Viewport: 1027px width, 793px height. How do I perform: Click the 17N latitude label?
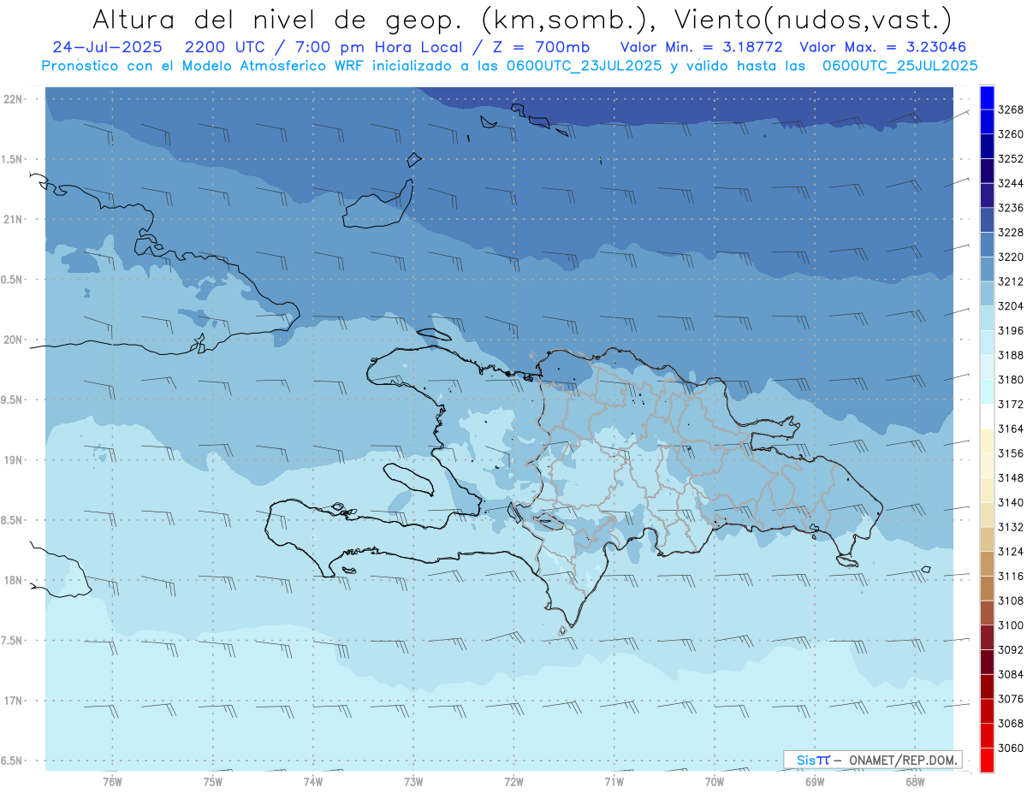pyautogui.click(x=13, y=701)
